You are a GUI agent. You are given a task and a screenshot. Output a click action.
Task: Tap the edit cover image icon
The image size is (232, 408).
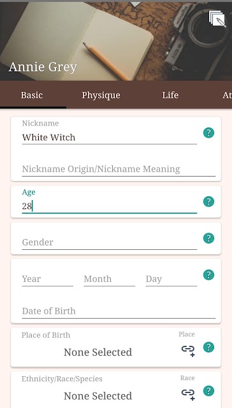click(x=217, y=18)
